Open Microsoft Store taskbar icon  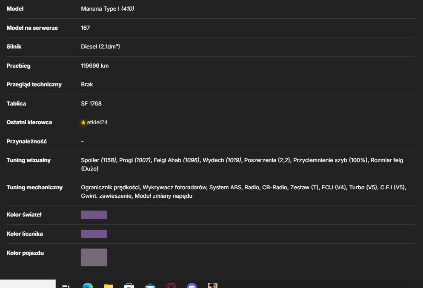point(129,286)
